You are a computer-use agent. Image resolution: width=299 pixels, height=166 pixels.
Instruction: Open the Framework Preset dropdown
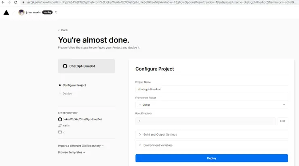tap(211, 104)
